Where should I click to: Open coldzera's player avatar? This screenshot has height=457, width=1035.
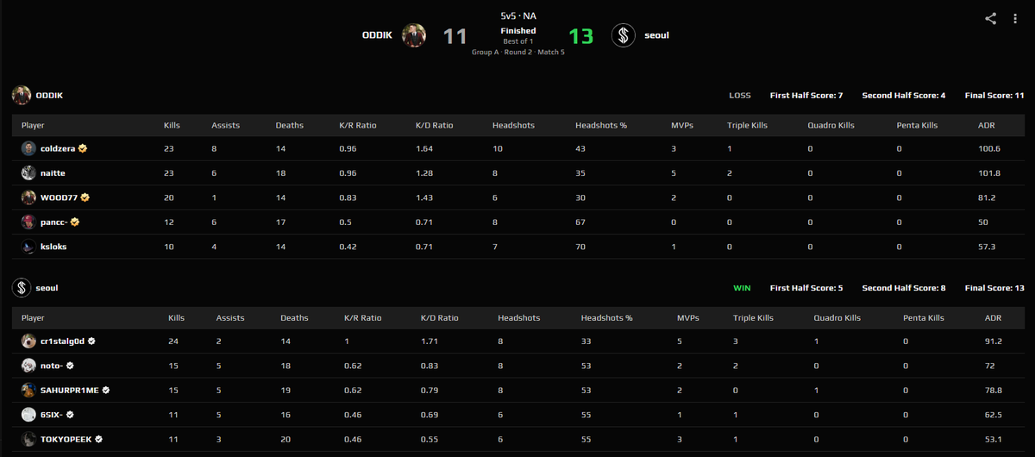(x=28, y=148)
